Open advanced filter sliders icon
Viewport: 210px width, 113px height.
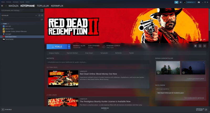pyautogui.click(x=42, y=20)
